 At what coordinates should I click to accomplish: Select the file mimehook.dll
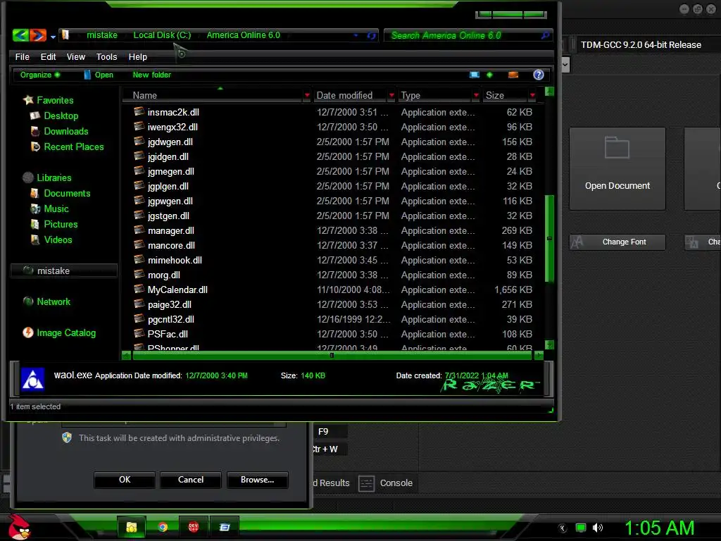tap(175, 261)
